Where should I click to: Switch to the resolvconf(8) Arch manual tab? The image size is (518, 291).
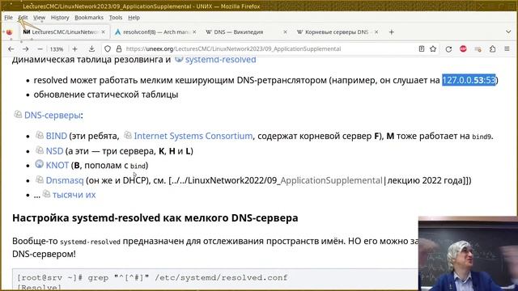click(155, 32)
